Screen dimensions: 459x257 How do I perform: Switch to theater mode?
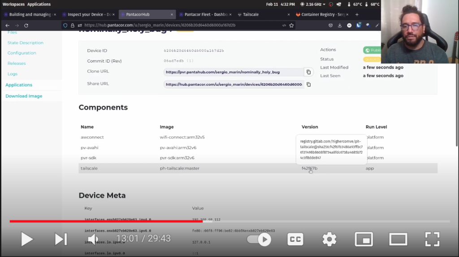(x=398, y=239)
